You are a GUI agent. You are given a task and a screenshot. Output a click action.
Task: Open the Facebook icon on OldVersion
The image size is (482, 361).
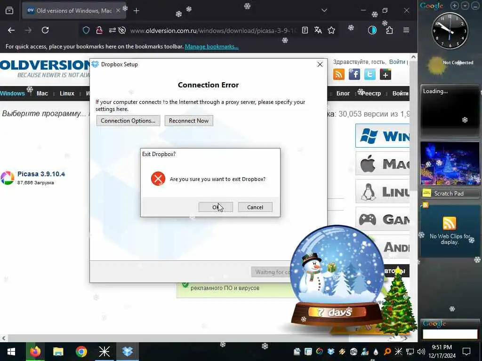pos(354,74)
